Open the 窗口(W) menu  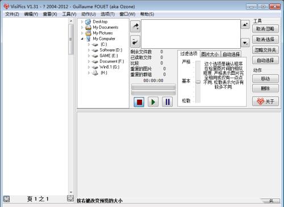click(x=127, y=14)
